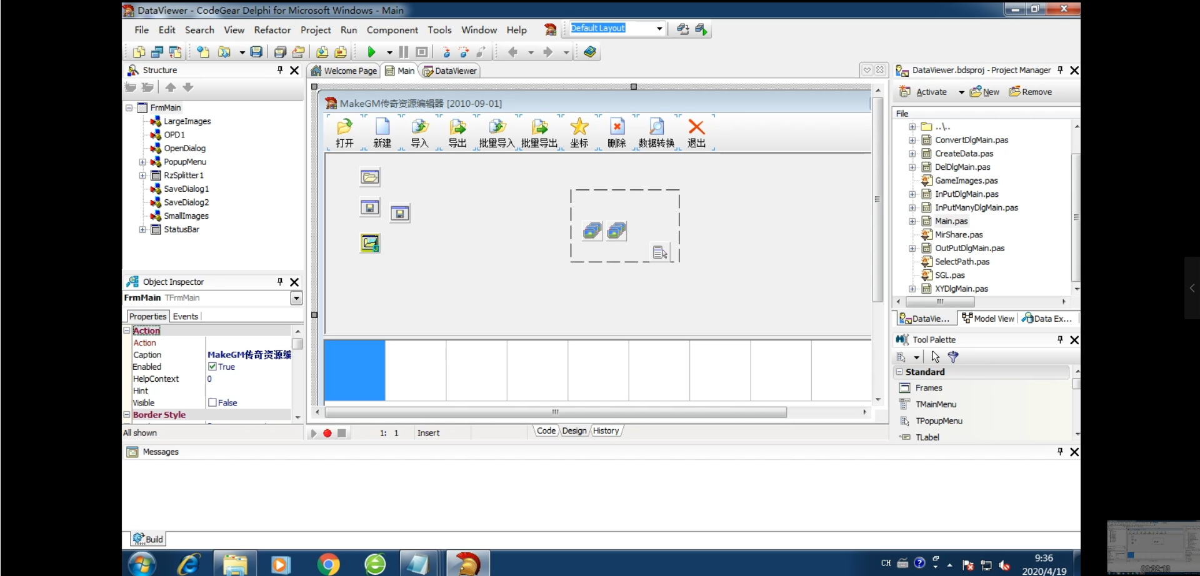Toggle the Enabled True checkbox
The height and width of the screenshot is (576, 1200).
(212, 367)
